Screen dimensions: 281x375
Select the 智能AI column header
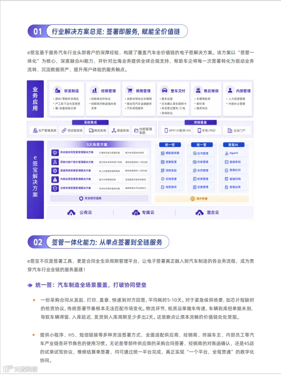pos(234,145)
